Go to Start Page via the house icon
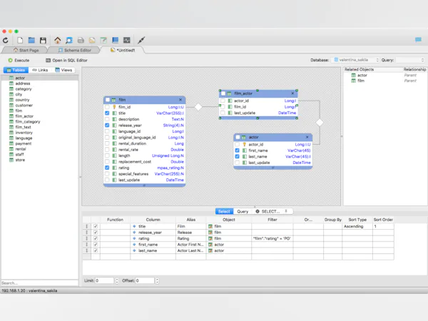428x321 pixels. (x=58, y=41)
